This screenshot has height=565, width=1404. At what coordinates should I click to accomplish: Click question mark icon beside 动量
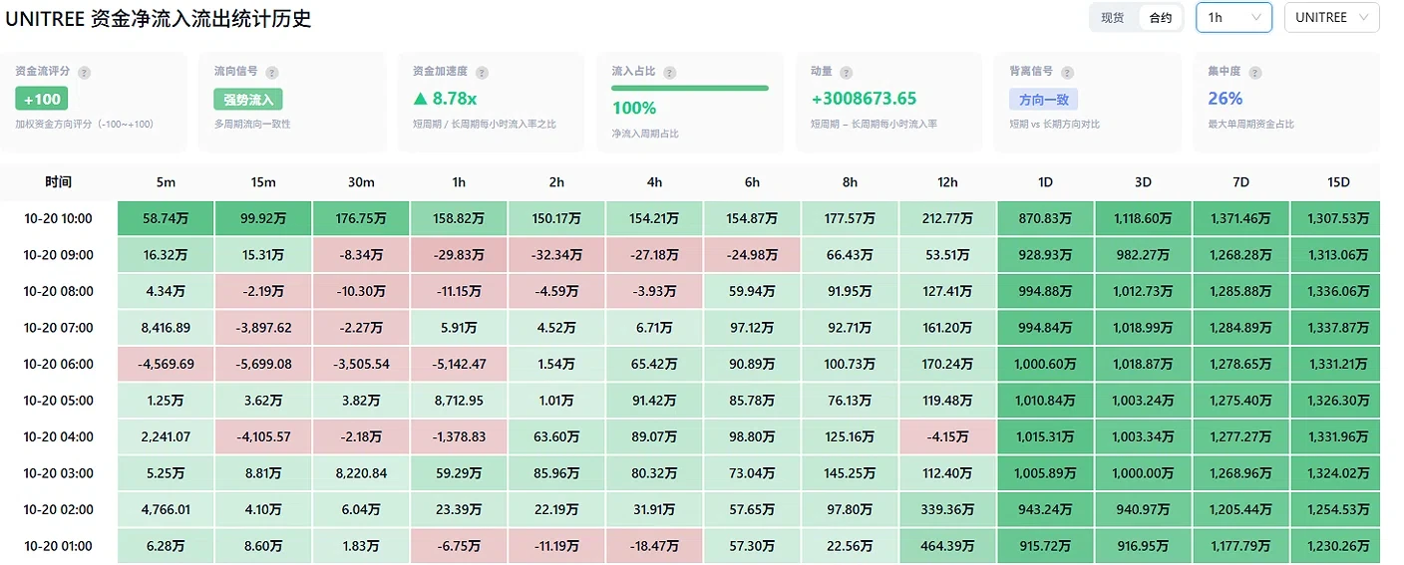tap(846, 73)
